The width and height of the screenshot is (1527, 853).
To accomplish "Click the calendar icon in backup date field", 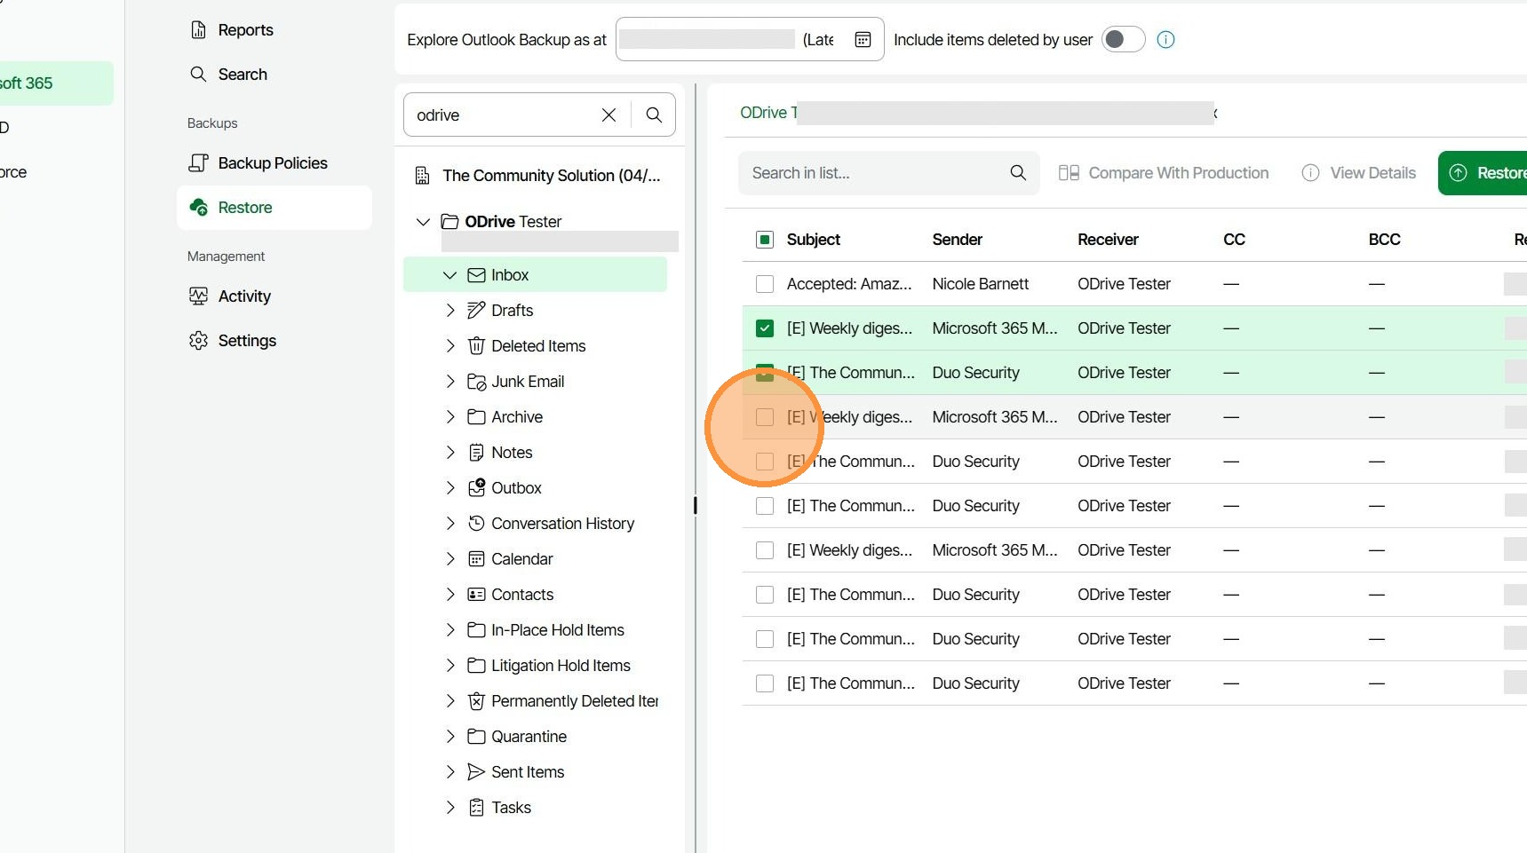I will (x=862, y=40).
